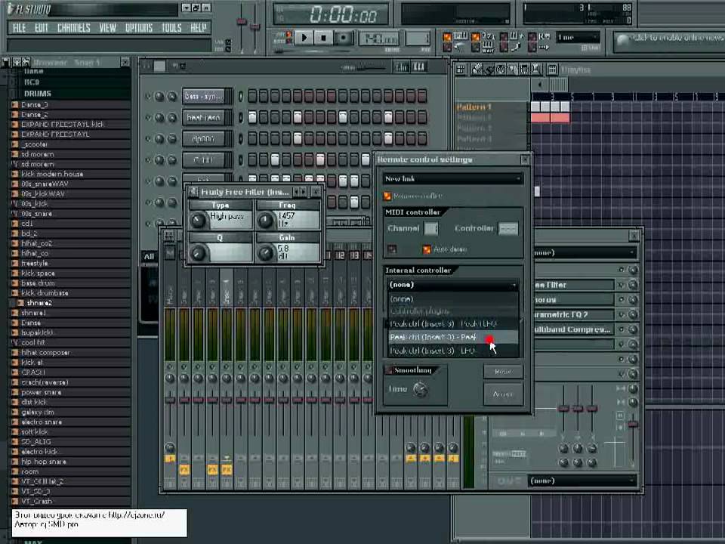Toggle the first step of Bass synth channel
Screen dimensions: 725x544
click(x=252, y=96)
